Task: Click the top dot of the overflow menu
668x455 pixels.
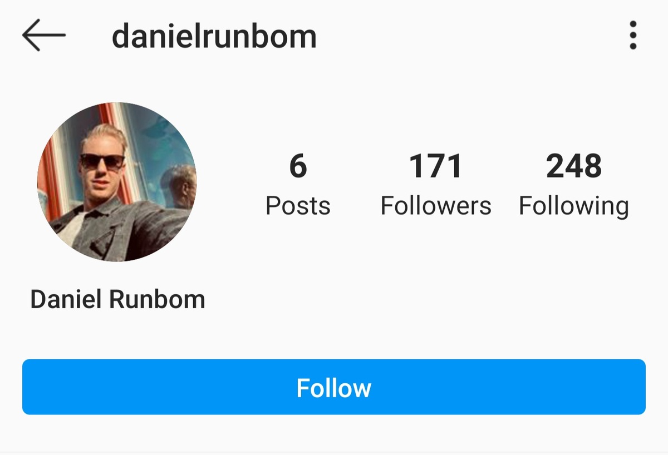Action: tap(633, 25)
